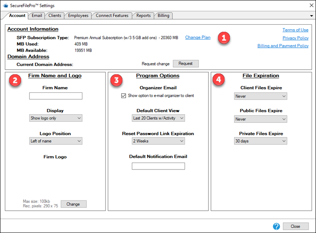Open the tab overflow arrow at the right of the tab bar
The image size is (316, 233).
click(311, 16)
